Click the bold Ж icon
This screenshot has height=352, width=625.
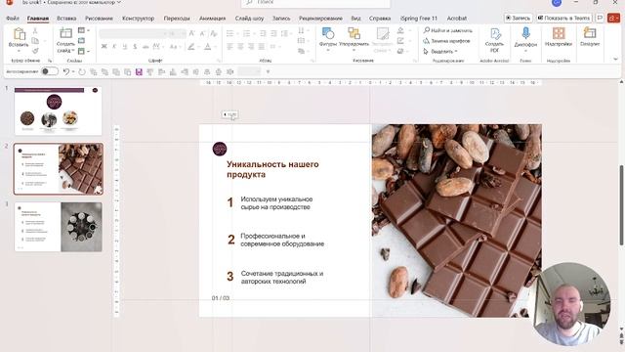[104, 47]
